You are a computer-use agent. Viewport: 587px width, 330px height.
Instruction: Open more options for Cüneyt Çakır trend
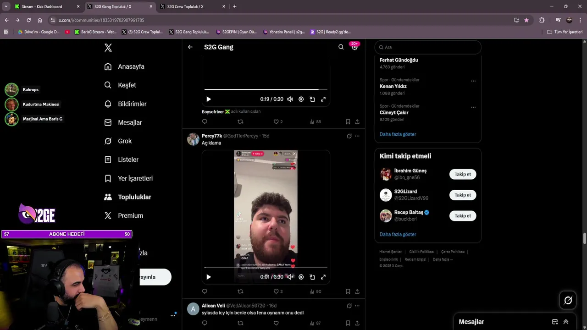click(473, 107)
